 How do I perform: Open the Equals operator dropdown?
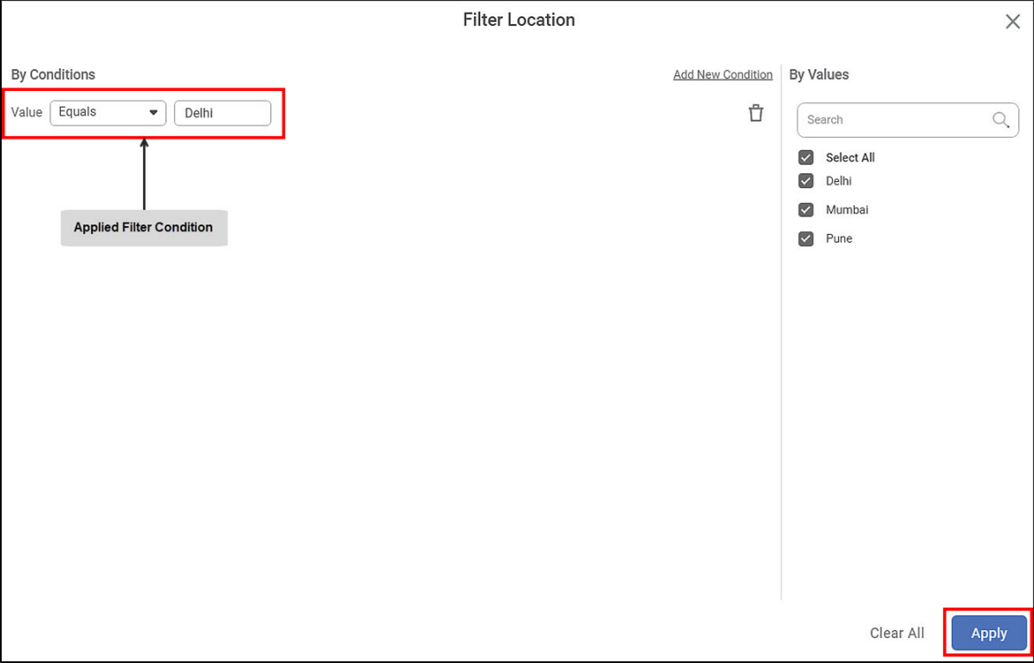107,112
